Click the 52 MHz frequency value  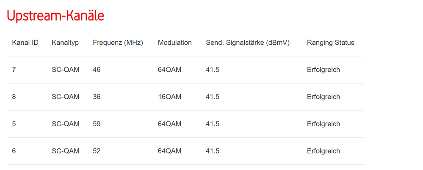[x=97, y=151]
